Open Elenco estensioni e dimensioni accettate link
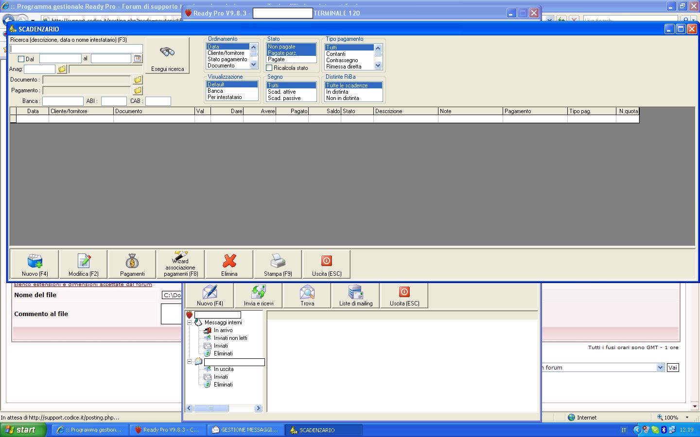Viewport: 700px width, 437px height. click(83, 285)
